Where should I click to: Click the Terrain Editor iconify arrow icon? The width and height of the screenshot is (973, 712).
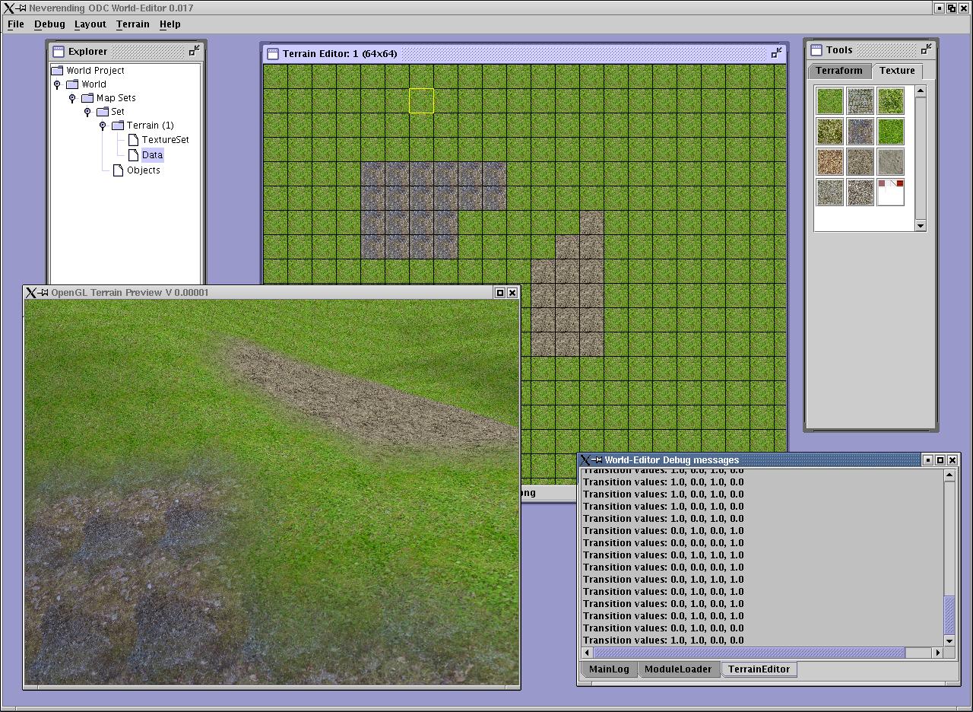coord(776,53)
